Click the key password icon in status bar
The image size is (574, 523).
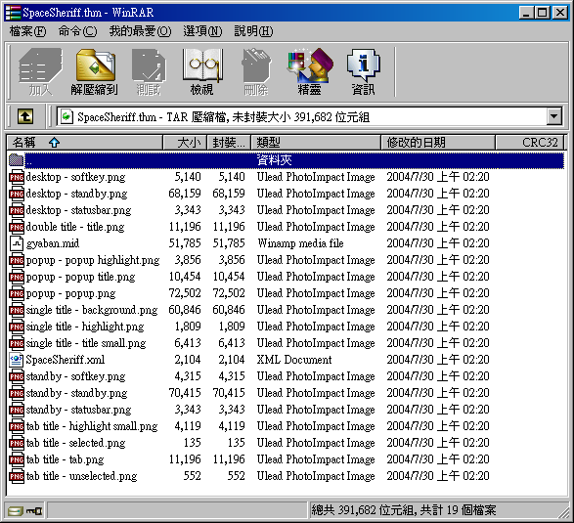pos(34,510)
